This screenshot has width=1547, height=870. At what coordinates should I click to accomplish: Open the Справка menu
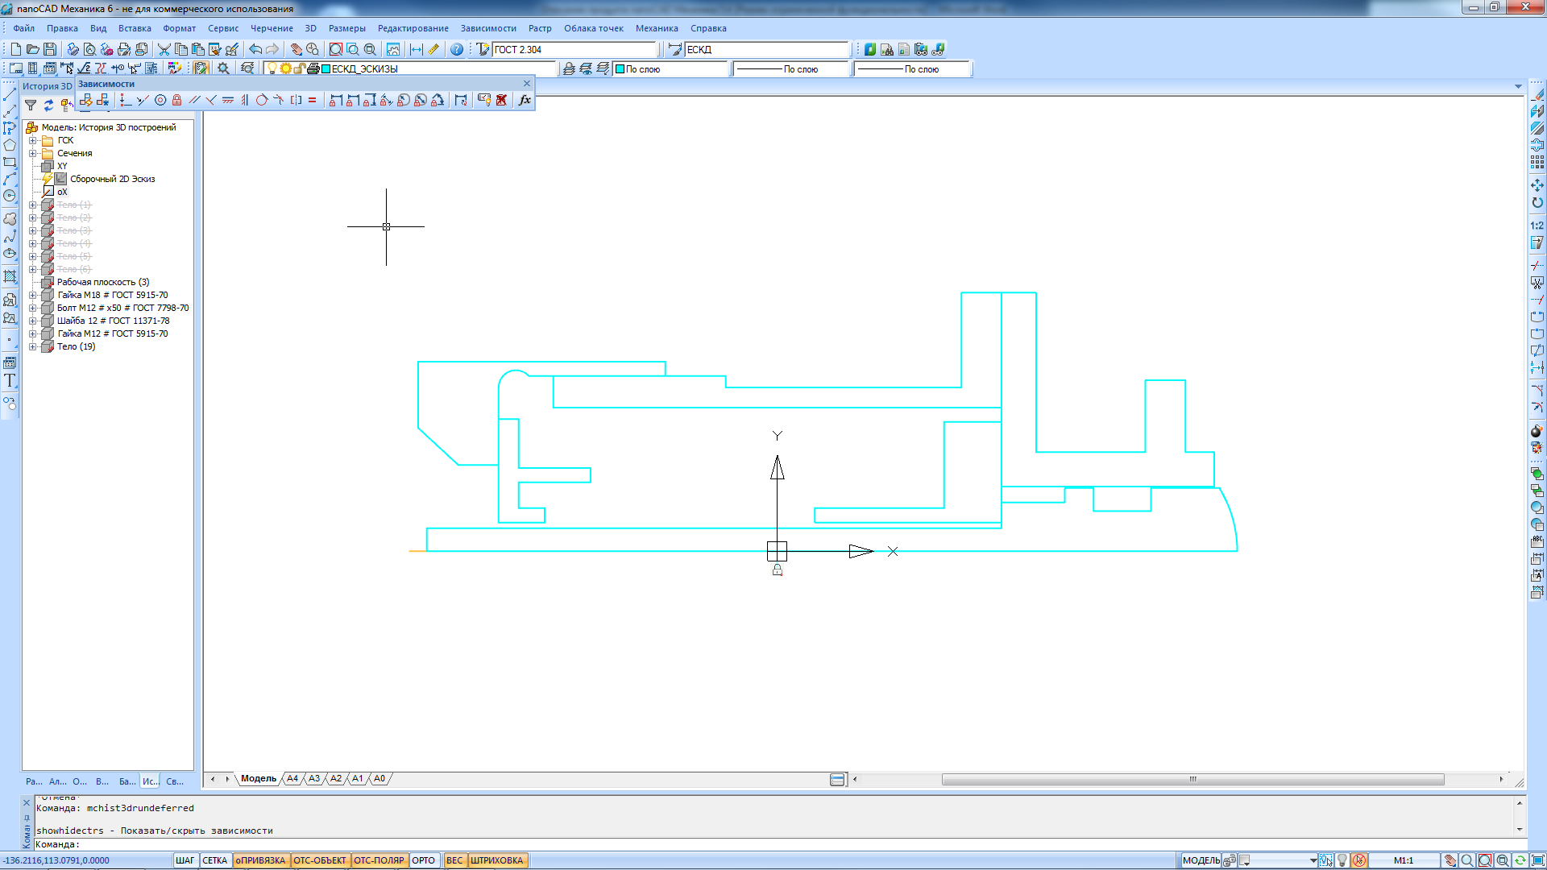(x=708, y=28)
